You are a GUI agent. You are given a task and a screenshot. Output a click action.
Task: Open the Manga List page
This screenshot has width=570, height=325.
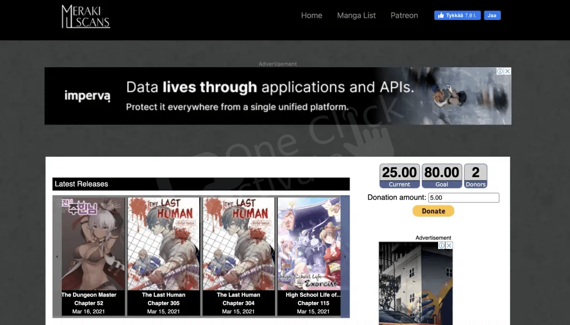(356, 15)
